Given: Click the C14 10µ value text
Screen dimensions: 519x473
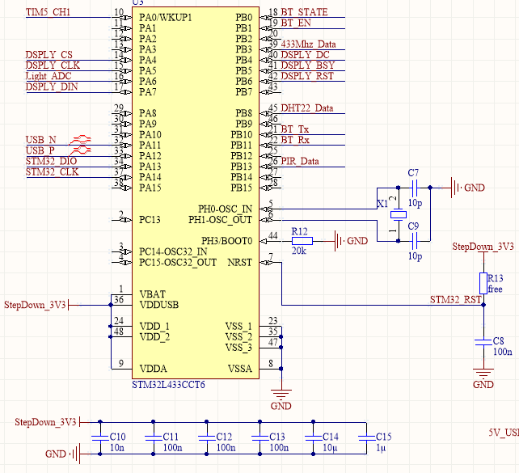Looking at the screenshot, I should pyautogui.click(x=331, y=448).
